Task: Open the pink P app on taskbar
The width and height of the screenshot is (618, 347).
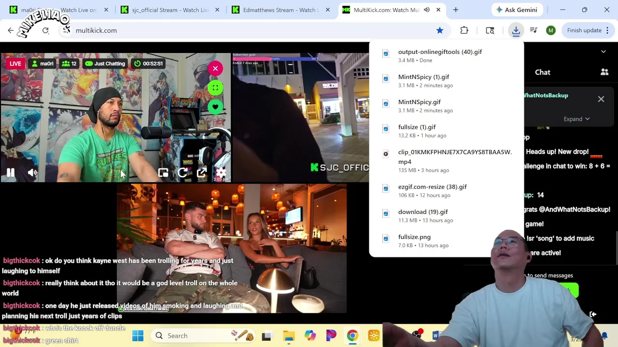Action: click(331, 335)
